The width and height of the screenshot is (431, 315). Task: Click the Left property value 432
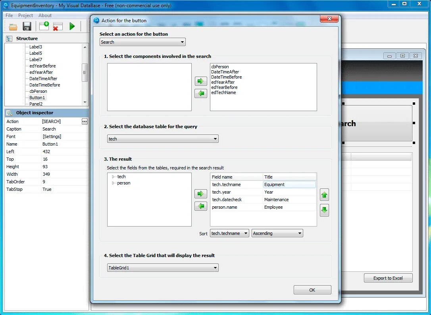tap(64, 152)
